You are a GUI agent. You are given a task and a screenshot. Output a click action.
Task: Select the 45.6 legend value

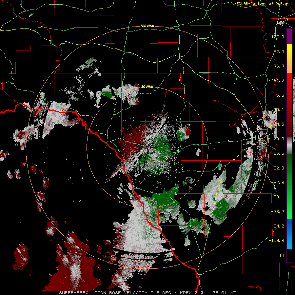[279, 95]
